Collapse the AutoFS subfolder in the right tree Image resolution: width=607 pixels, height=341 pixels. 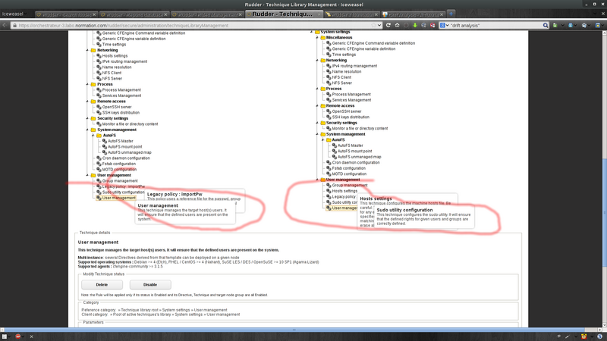point(323,139)
